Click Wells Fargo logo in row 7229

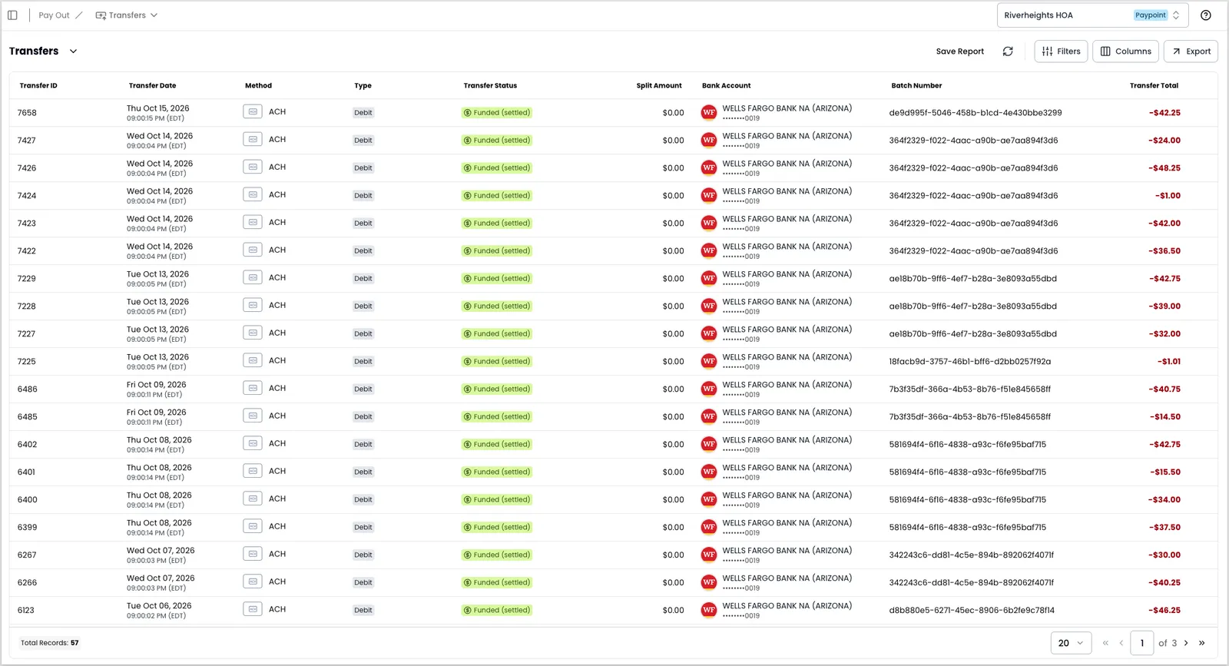(x=709, y=278)
